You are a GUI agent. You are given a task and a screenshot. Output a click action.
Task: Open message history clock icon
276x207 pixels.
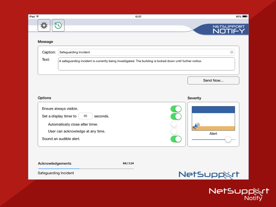[58, 26]
